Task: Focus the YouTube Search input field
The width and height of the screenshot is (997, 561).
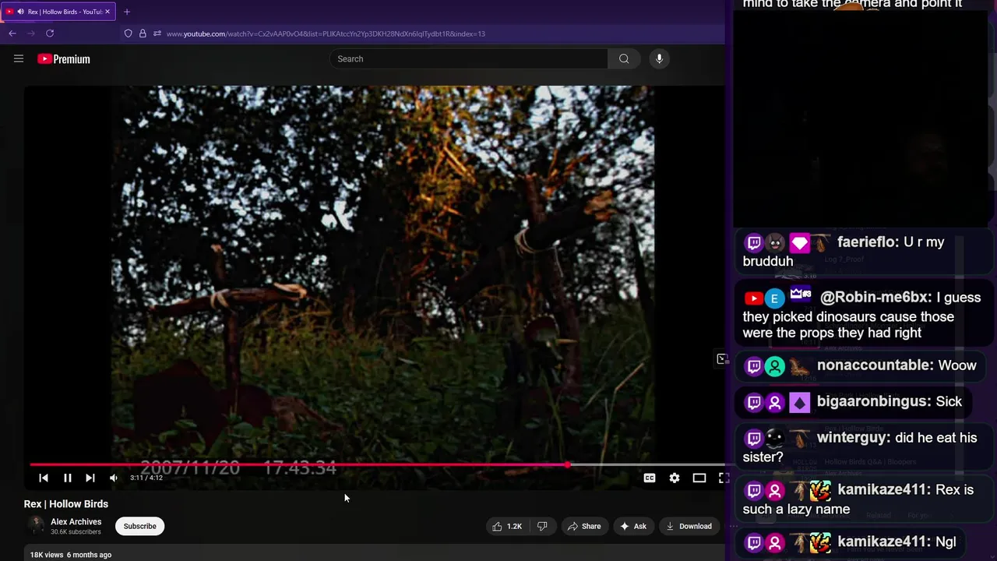Action: coord(469,58)
